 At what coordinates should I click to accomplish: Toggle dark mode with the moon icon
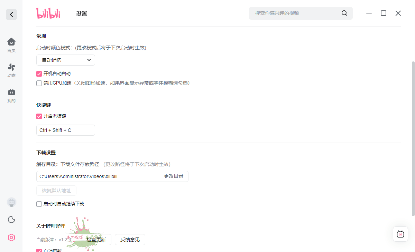[x=11, y=220]
